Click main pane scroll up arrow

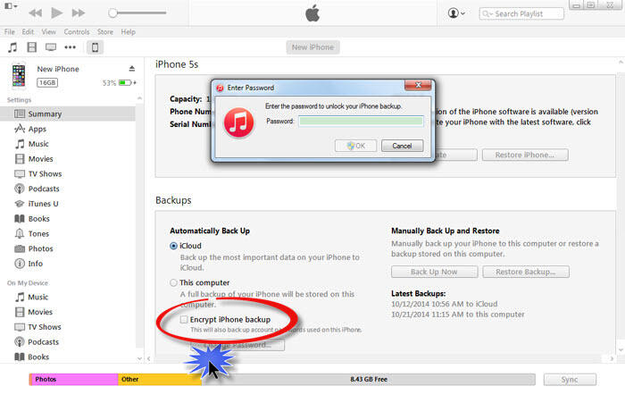pos(621,63)
